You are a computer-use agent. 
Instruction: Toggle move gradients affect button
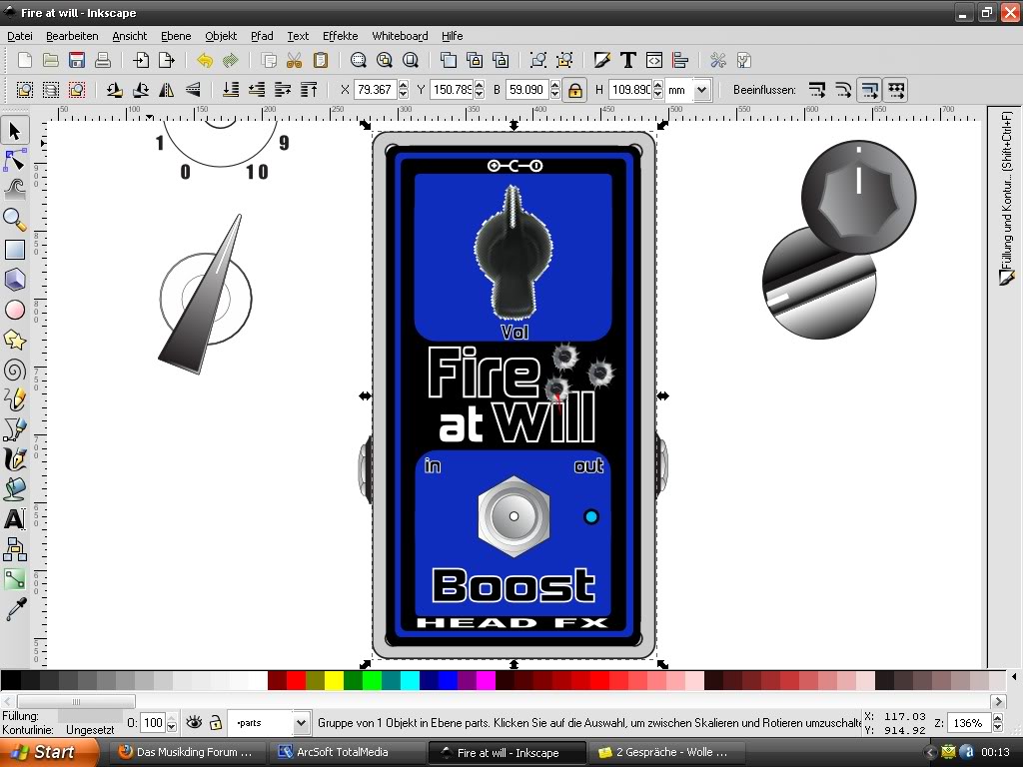(870, 90)
